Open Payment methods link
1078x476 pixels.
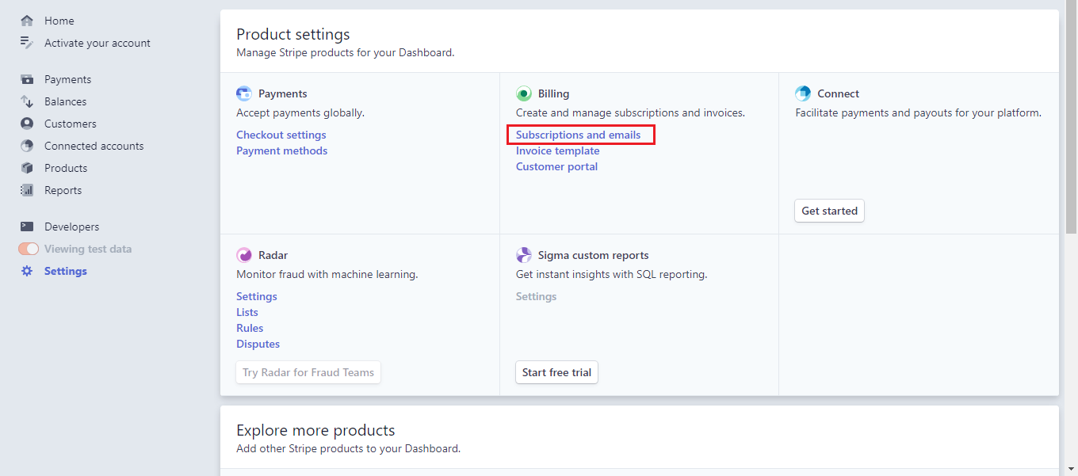281,150
